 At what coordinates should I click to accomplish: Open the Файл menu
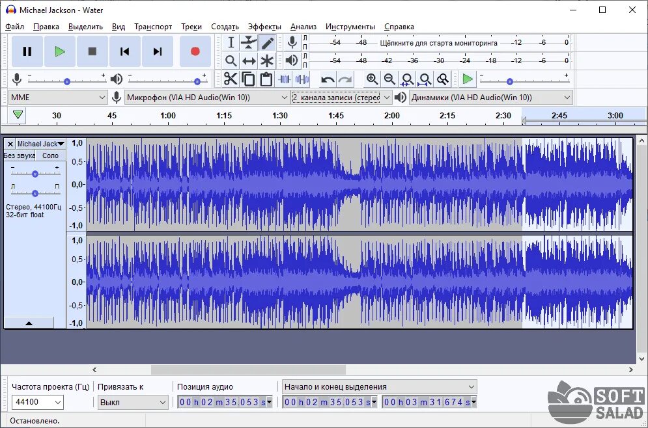tap(14, 27)
